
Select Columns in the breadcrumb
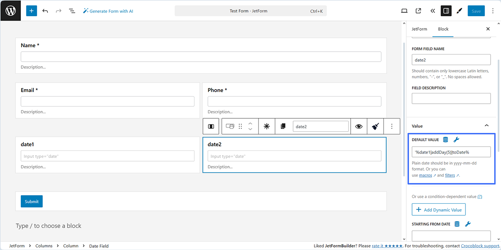(44, 246)
